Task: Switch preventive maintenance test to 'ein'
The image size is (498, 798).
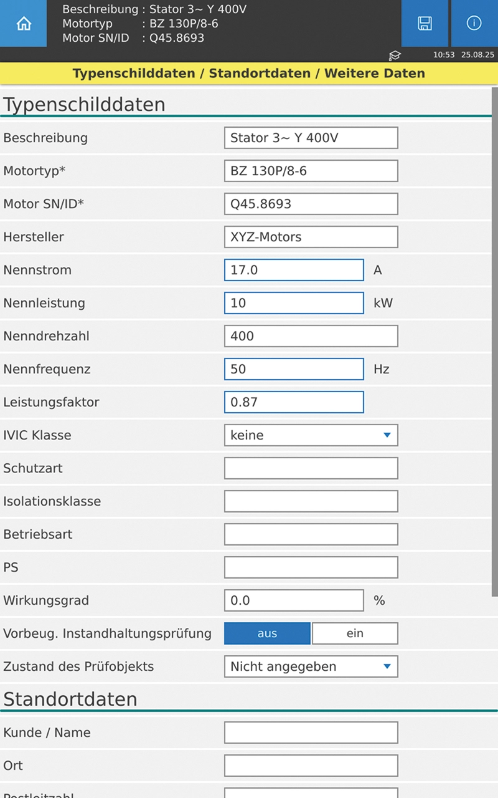Action: tap(355, 633)
